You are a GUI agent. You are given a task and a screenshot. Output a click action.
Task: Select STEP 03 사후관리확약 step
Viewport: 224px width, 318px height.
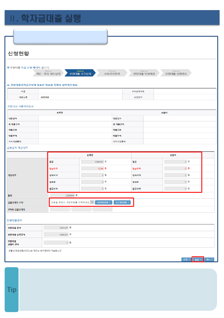pyautogui.click(x=111, y=73)
